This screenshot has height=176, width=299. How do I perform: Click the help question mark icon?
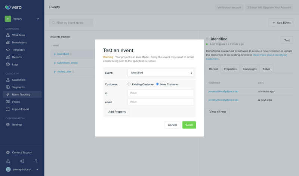36,161
